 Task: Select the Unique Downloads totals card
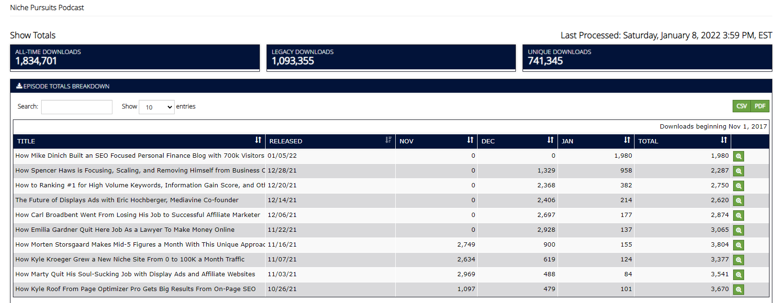tap(647, 58)
